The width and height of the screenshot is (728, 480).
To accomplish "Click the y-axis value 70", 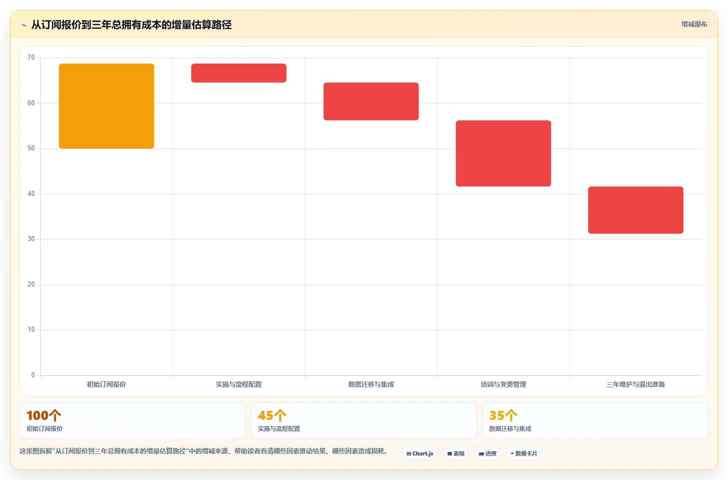I will pos(31,58).
